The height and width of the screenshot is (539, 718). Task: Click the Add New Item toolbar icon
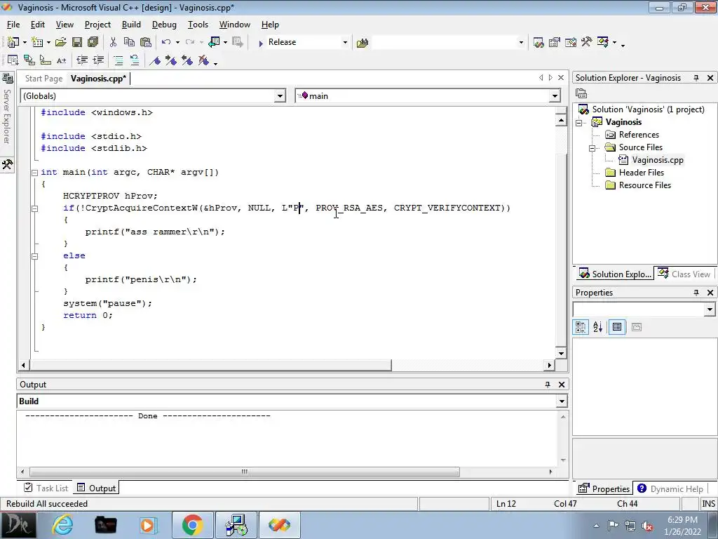point(37,42)
